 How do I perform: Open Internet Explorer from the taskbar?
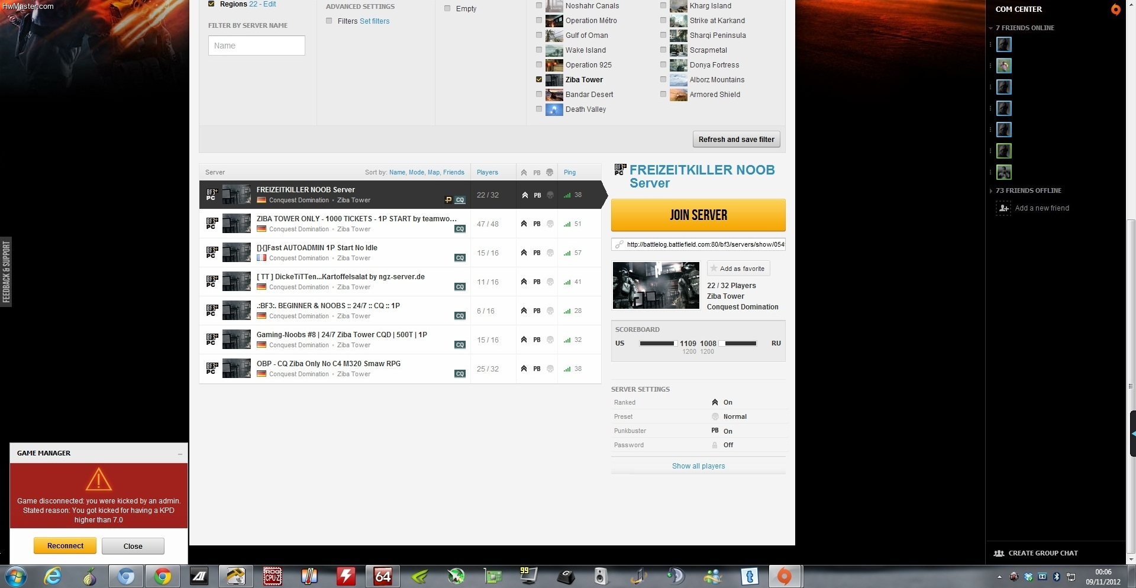click(53, 576)
